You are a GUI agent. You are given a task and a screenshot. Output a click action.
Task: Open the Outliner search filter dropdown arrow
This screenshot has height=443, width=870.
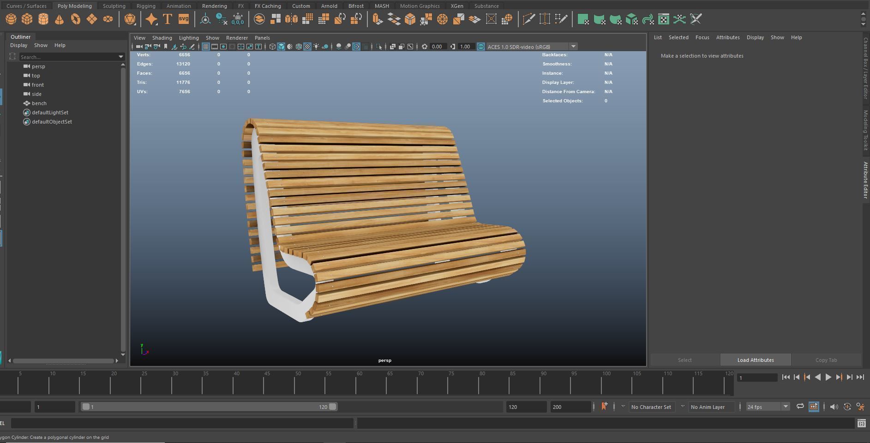[121, 57]
